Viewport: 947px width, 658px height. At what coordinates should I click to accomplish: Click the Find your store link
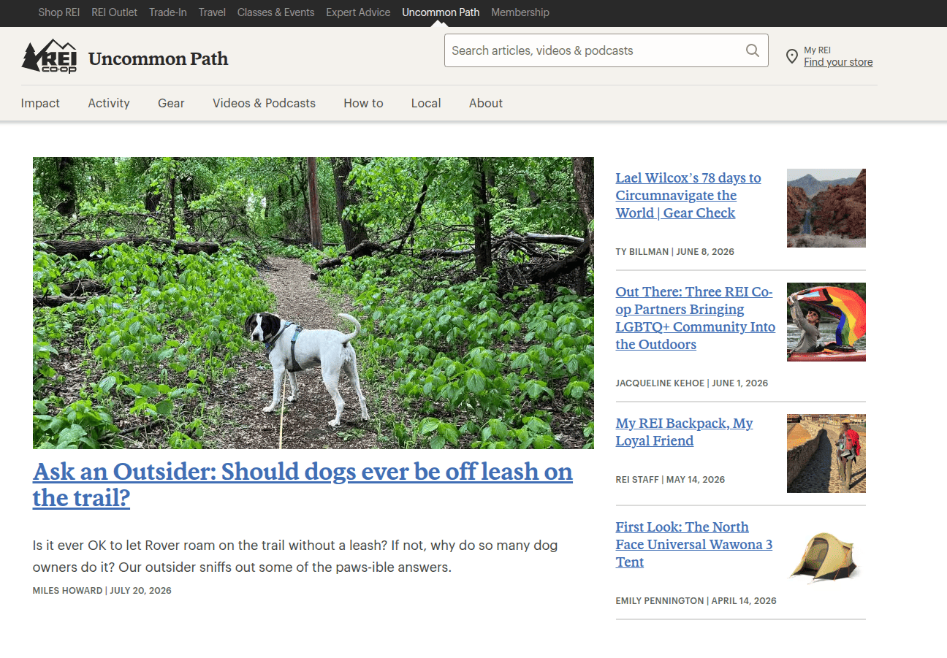coord(838,62)
